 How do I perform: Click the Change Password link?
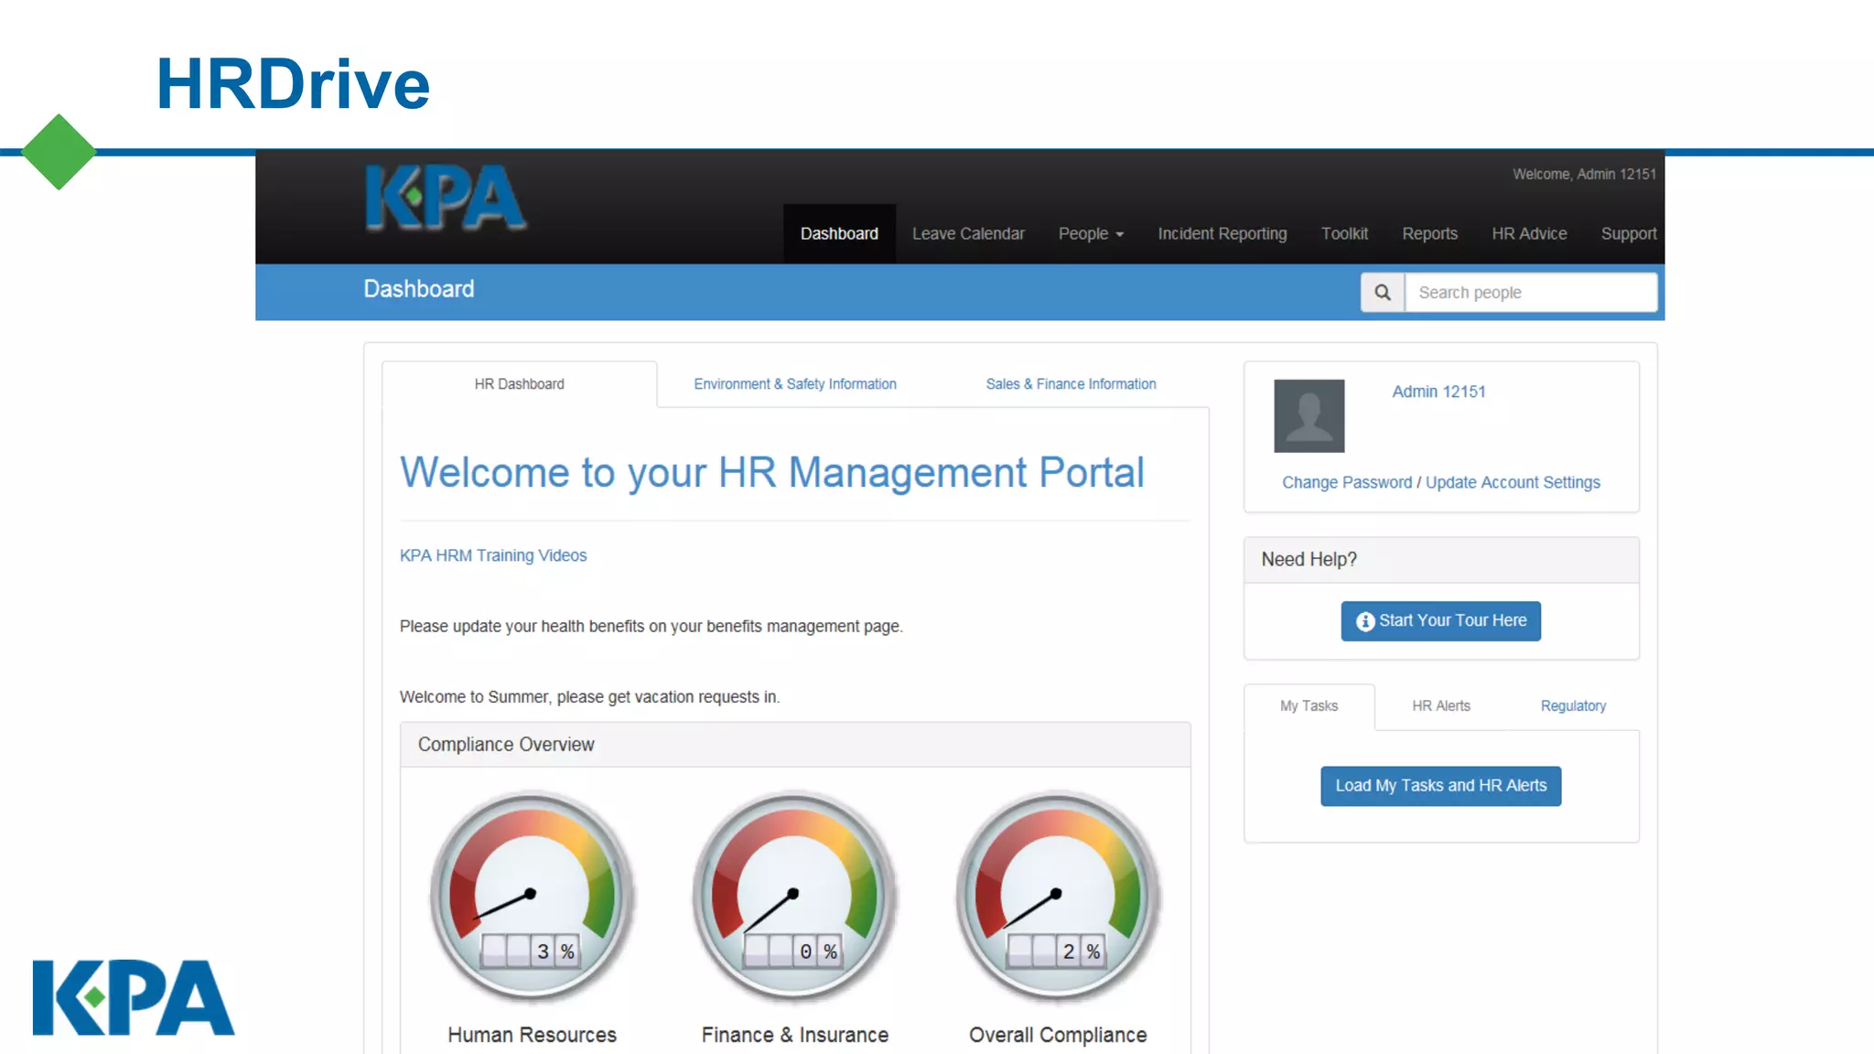pos(1346,482)
